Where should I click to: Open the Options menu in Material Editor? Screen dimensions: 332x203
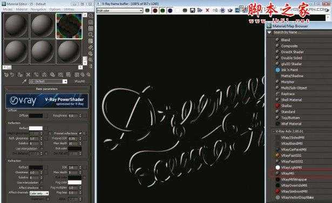pos(55,10)
